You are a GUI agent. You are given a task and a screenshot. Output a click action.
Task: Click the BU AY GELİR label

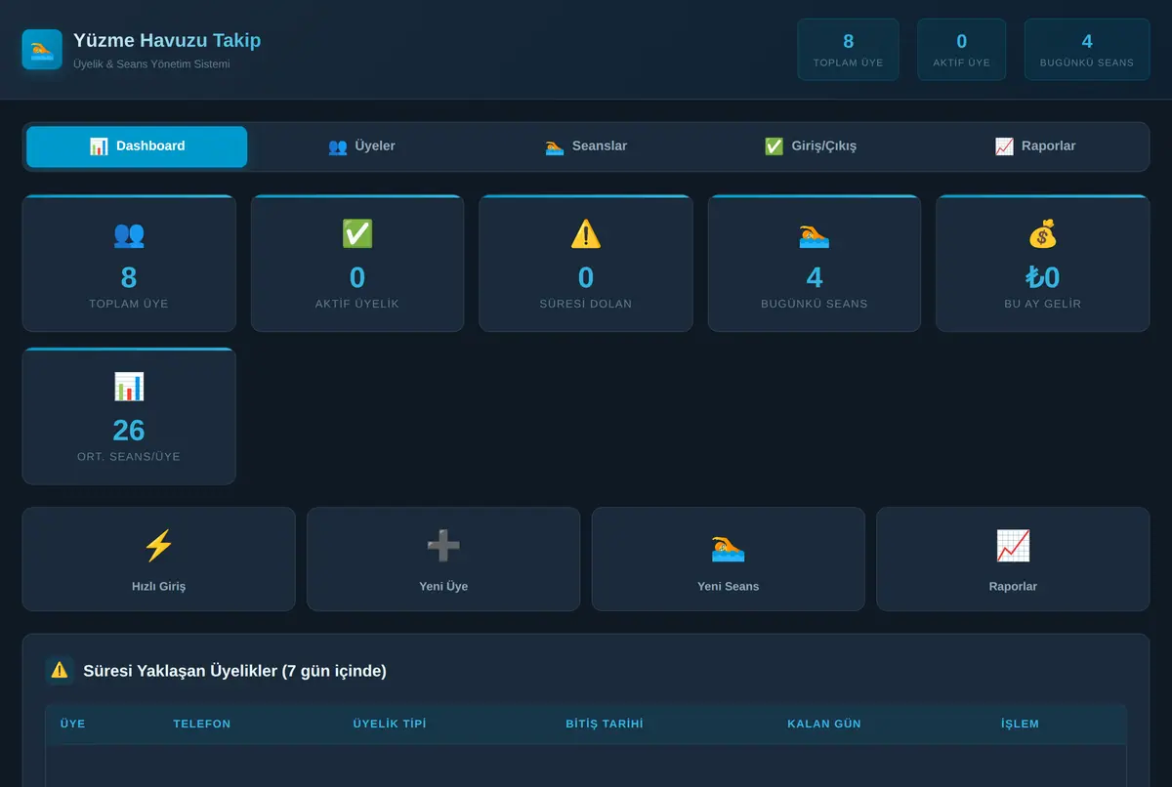coord(1043,304)
